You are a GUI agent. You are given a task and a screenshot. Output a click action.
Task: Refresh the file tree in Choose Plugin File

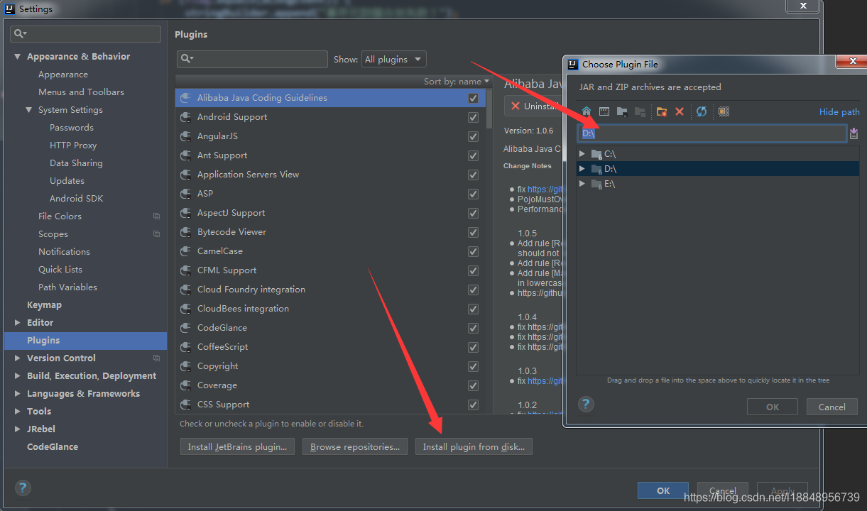pos(702,111)
